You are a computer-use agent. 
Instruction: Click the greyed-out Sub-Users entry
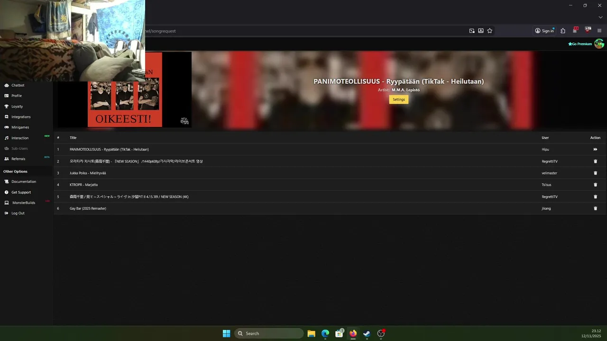pyautogui.click(x=19, y=148)
